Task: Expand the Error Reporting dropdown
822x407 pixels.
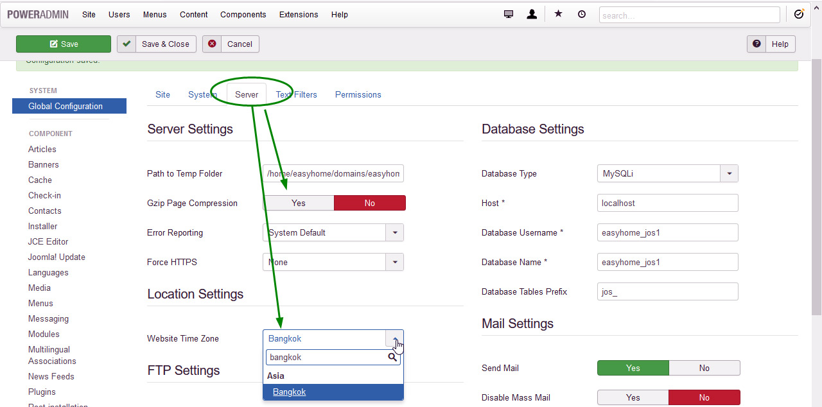Action: tap(394, 232)
